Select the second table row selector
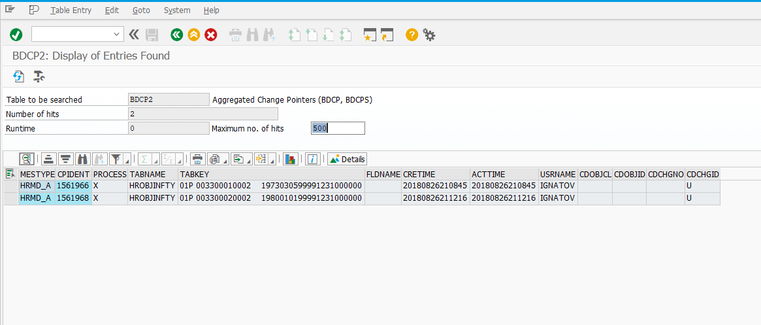This screenshot has width=761, height=325. (x=10, y=198)
